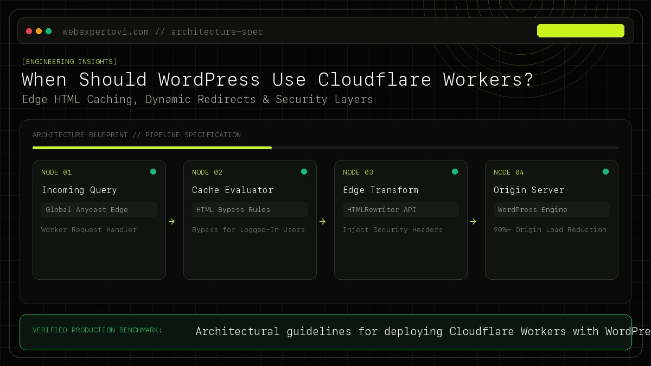Click the Cache Evaluator title
651x366 pixels.
233,190
